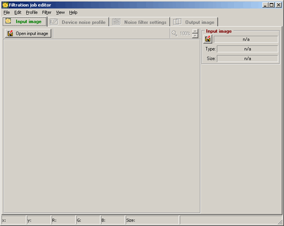284x226 pixels.
Task: Click the Type n/a field
Action: click(x=248, y=49)
